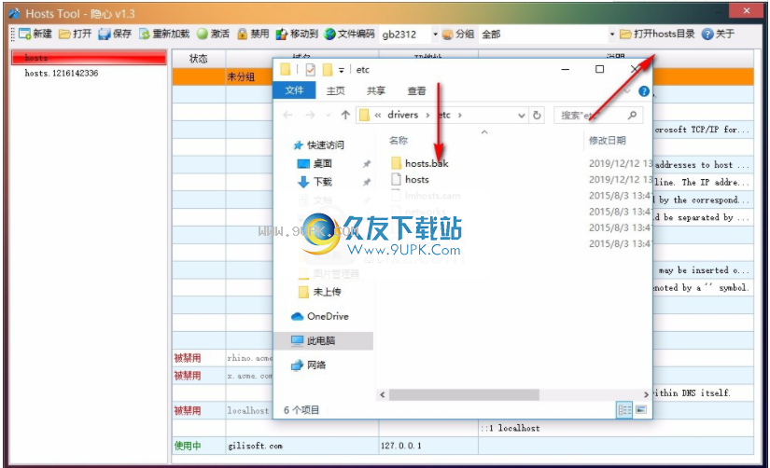Select the hosts.bak folder
770x468 pixels.
[420, 163]
